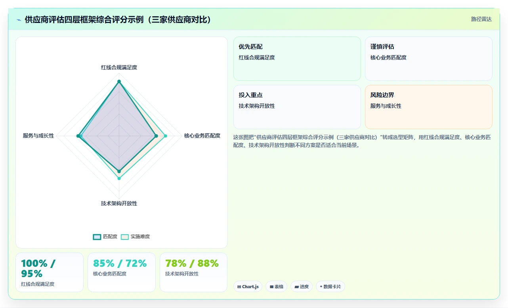Click the 技术架构开放性 radar axis label

(119, 203)
